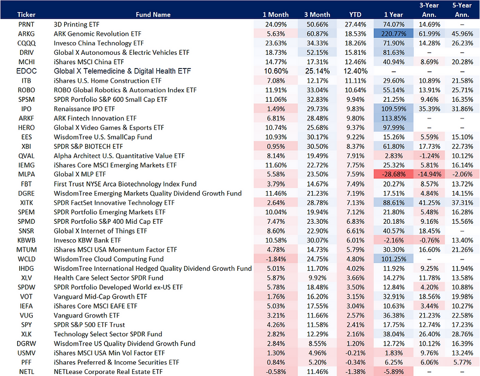Image resolution: width=480 pixels, height=376 pixels.
Task: Click the 101.25% cell for WCLD
Action: tap(393, 259)
